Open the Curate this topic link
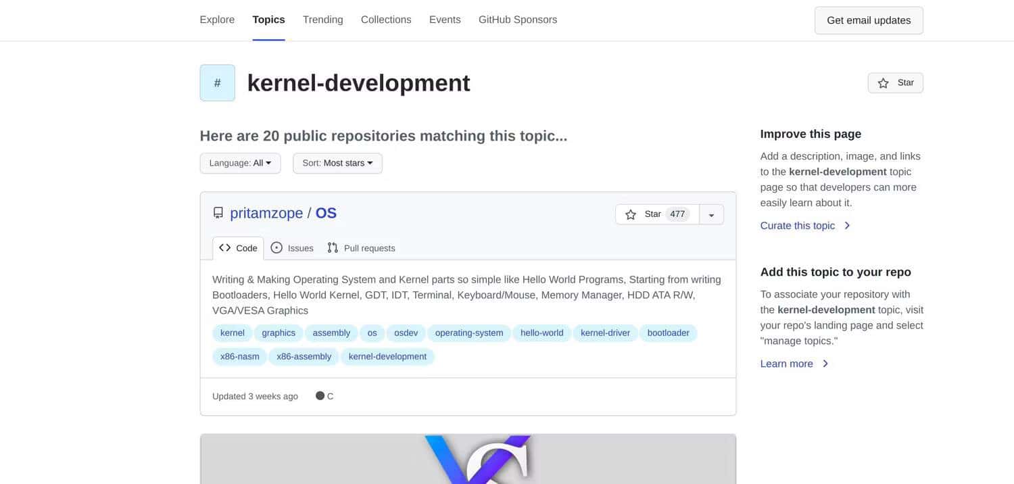Viewport: 1014px width, 484px height. coord(805,226)
